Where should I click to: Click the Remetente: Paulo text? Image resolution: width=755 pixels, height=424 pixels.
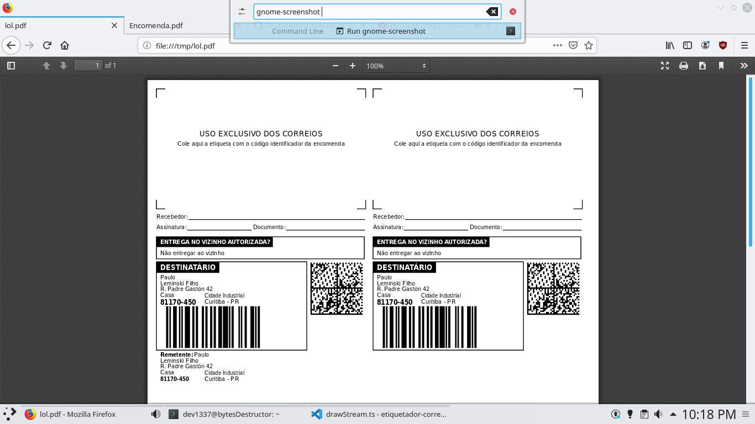pyautogui.click(x=185, y=354)
